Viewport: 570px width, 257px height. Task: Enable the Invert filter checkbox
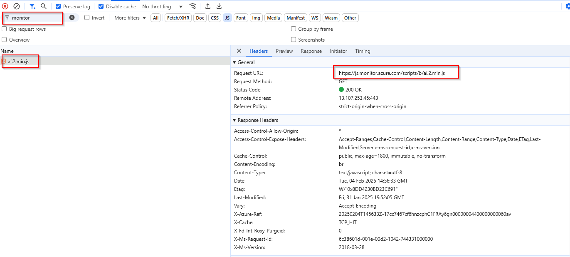click(87, 17)
